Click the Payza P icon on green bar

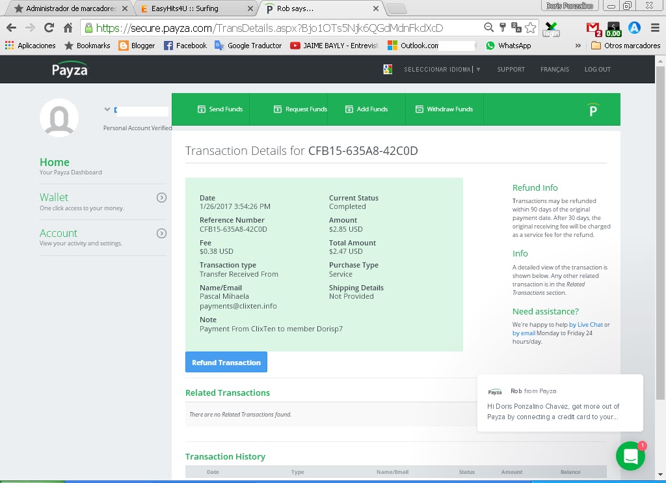click(x=593, y=110)
